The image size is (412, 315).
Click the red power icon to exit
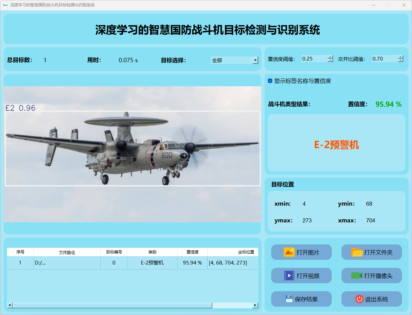tap(359, 299)
